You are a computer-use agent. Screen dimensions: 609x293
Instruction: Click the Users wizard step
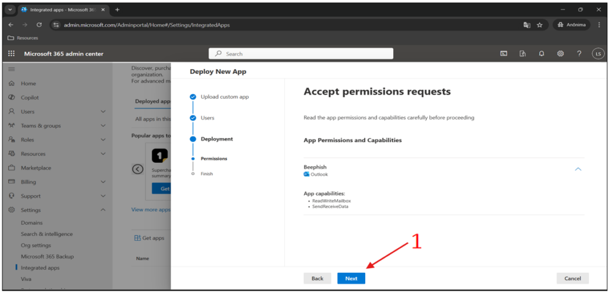208,118
